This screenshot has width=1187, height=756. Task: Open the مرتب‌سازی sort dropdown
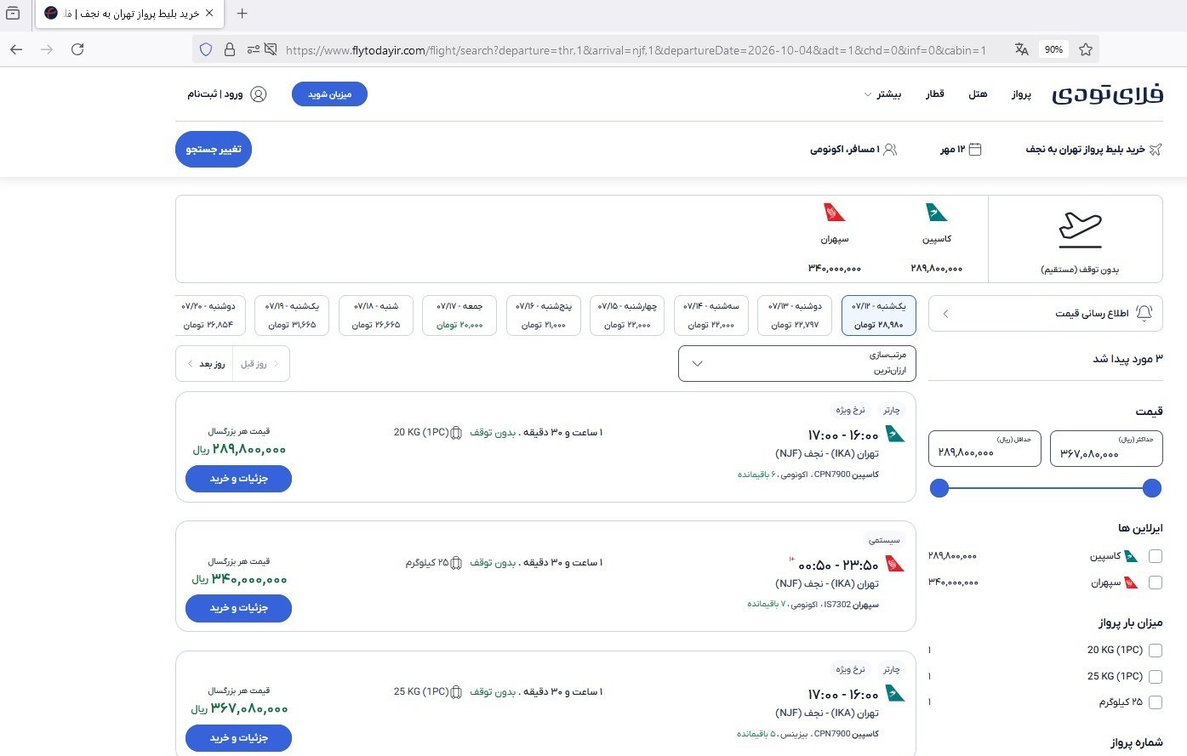point(796,363)
